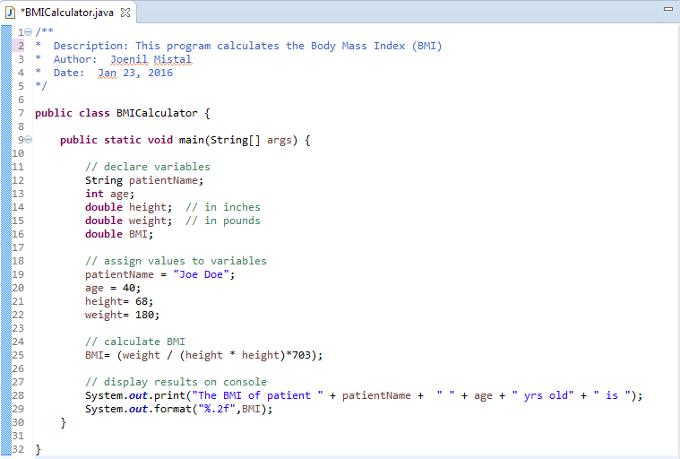Click 'main(String[] args)' method signature
Viewport: 680px width, 459px height.
click(238, 140)
